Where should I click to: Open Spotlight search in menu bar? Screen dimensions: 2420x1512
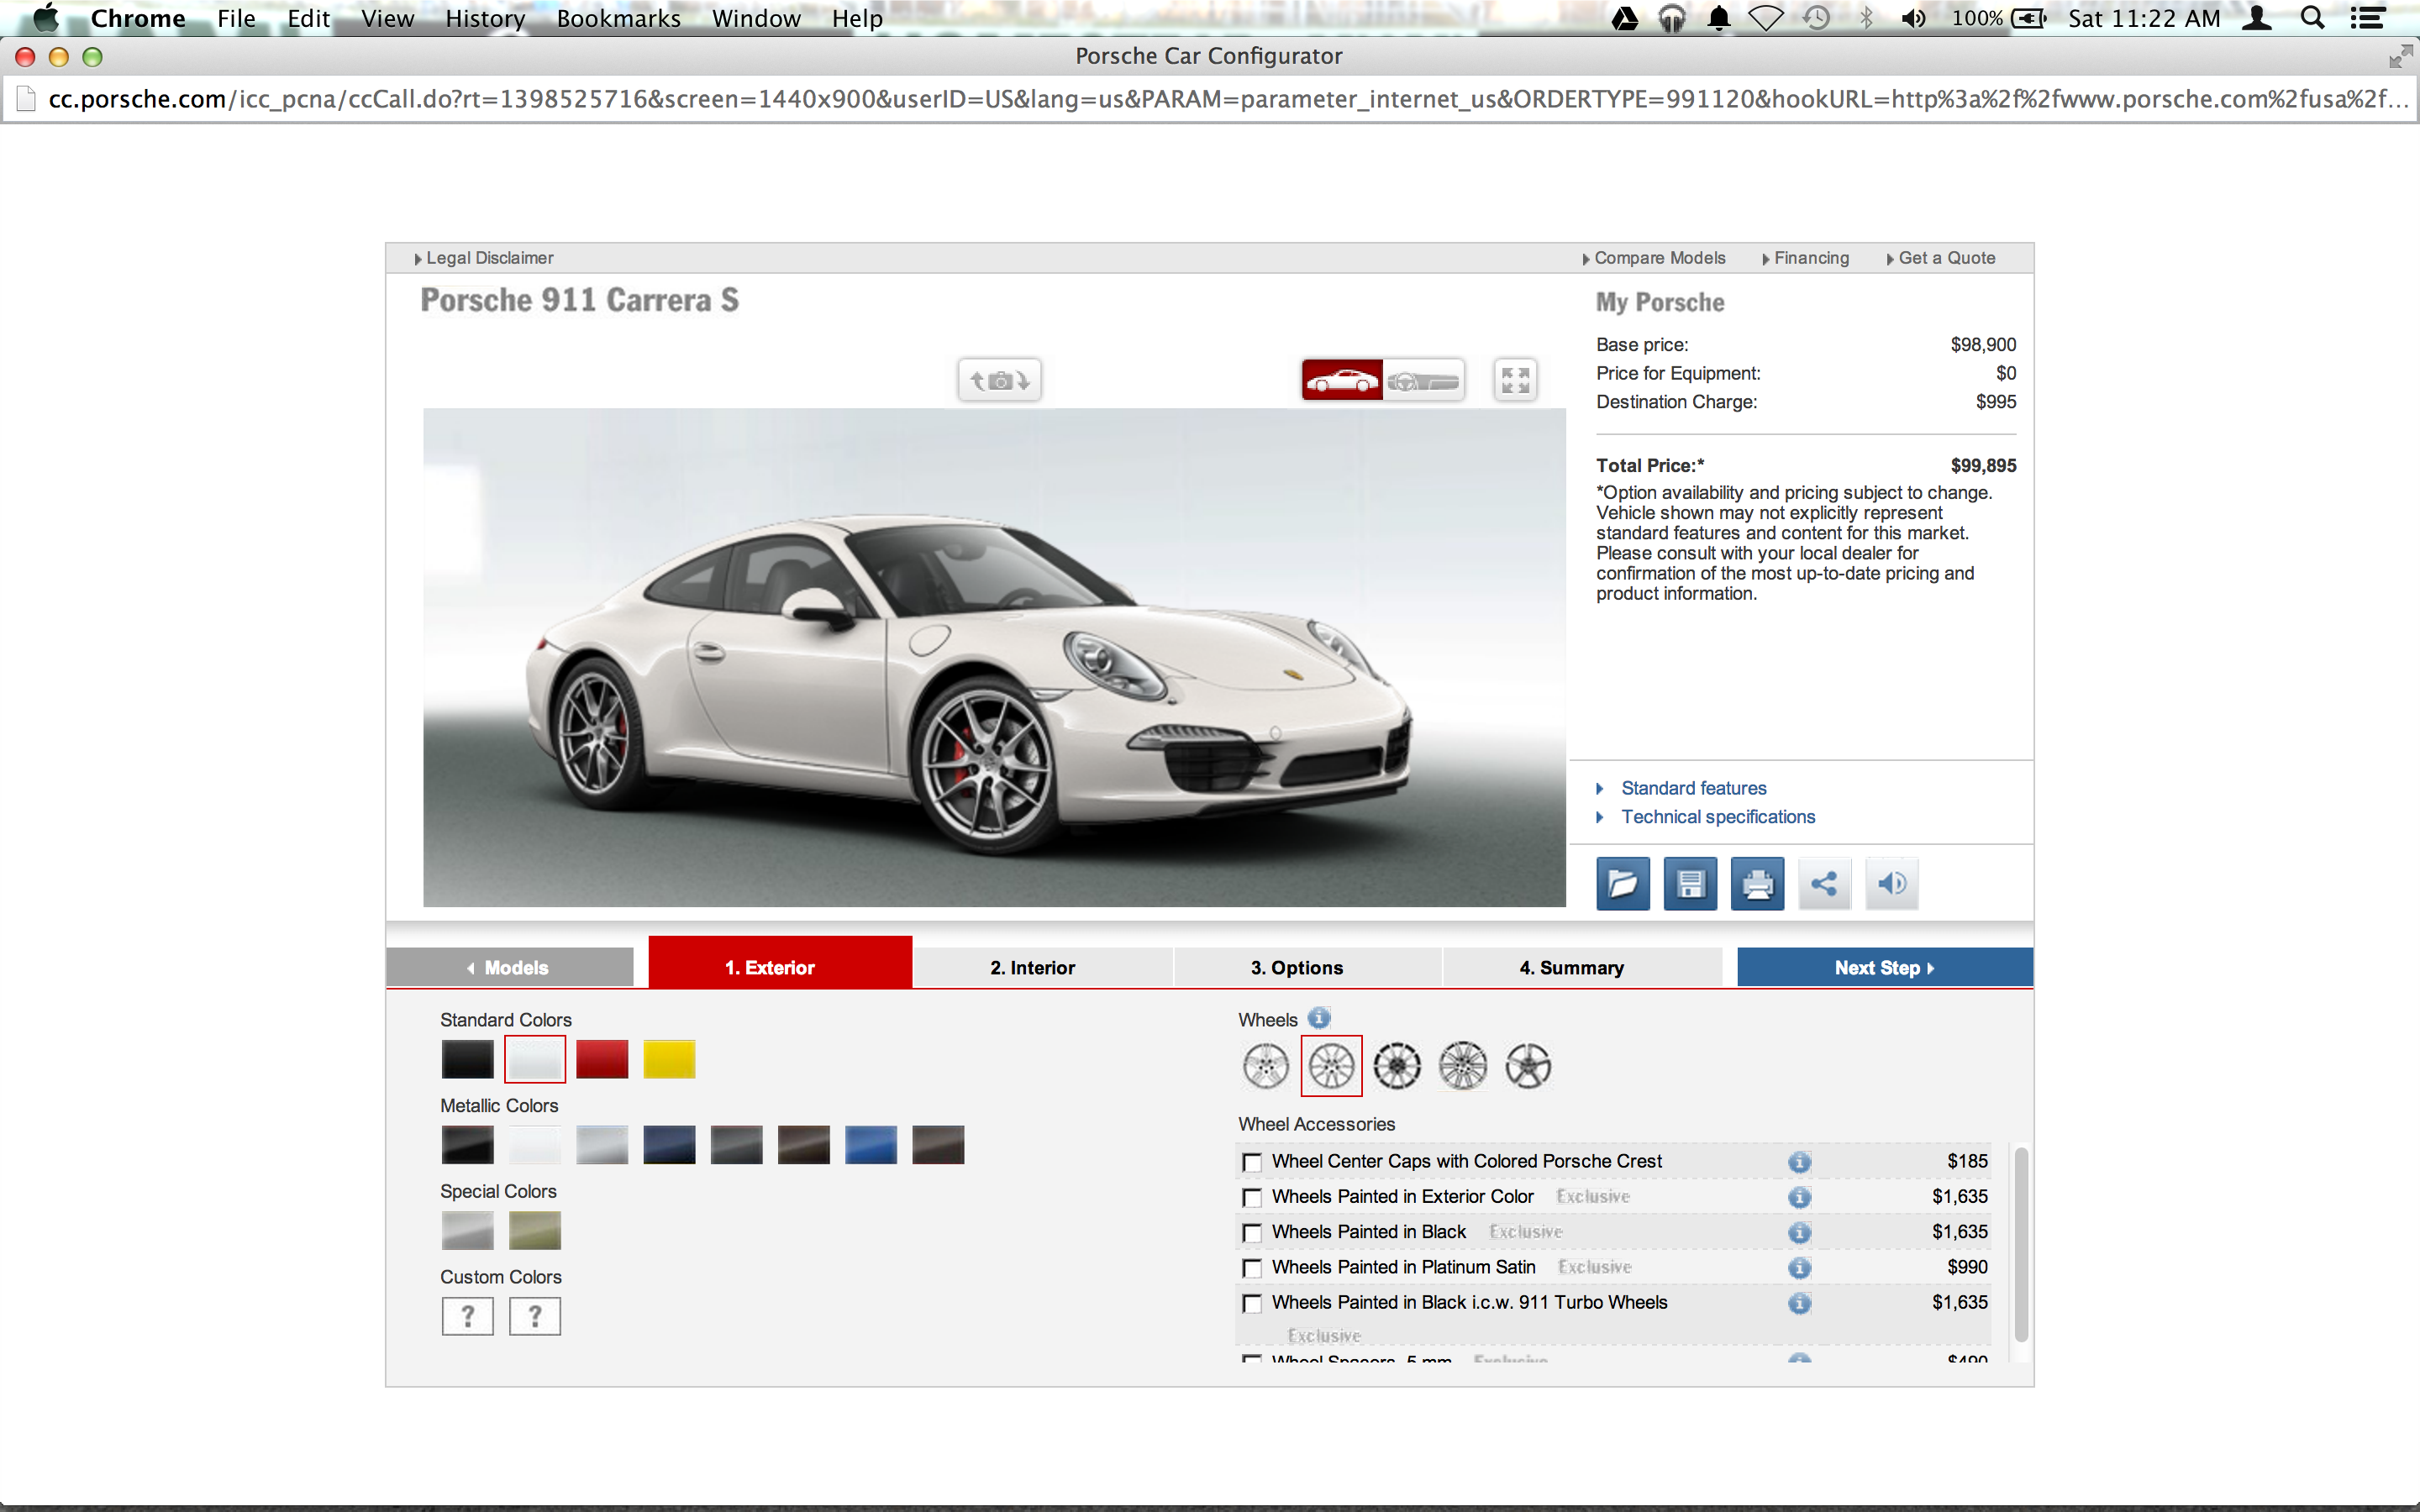tap(2311, 18)
